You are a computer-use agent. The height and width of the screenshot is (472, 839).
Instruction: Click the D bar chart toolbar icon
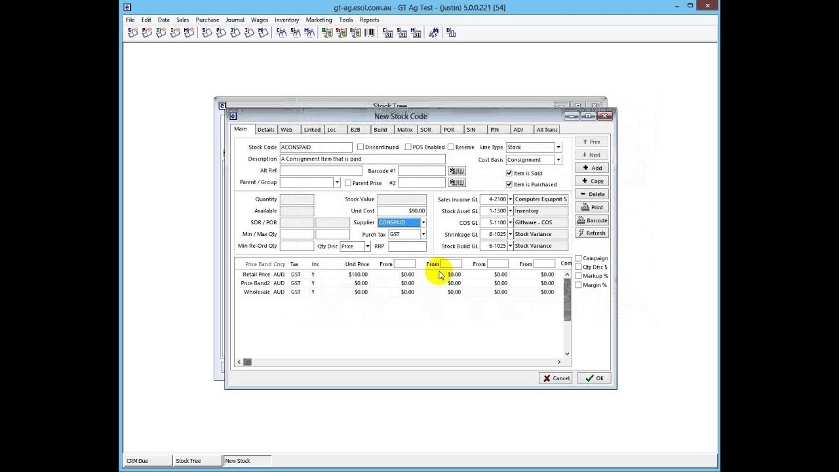coord(451,32)
